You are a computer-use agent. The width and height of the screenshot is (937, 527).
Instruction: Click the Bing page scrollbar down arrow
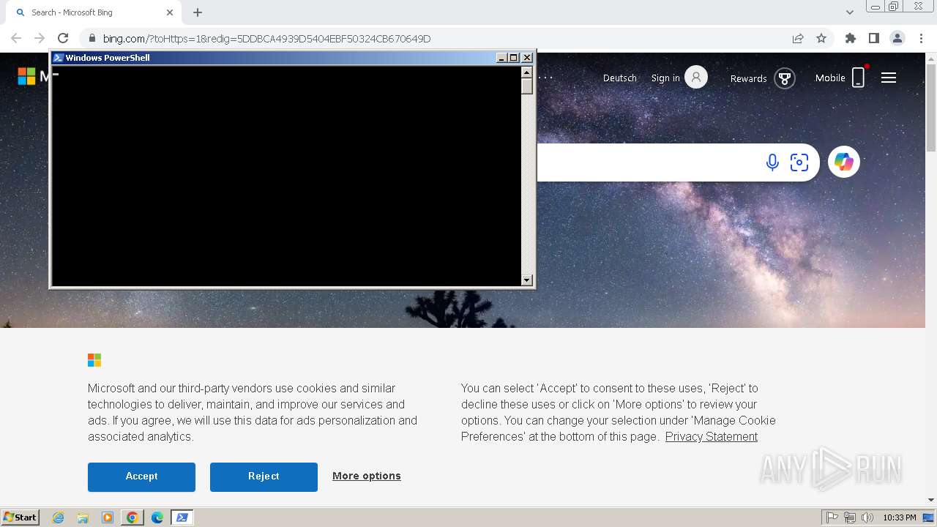coord(931,500)
